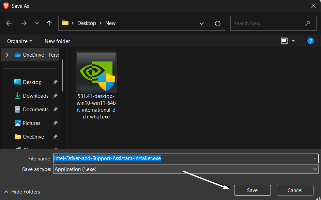Open OneDrive folder in quick access
The height and width of the screenshot is (200, 321).
tap(29, 137)
